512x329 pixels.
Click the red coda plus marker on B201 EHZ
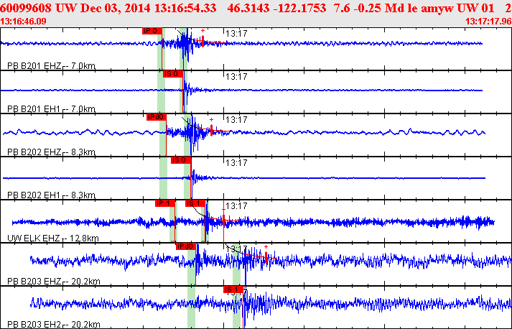point(203,31)
